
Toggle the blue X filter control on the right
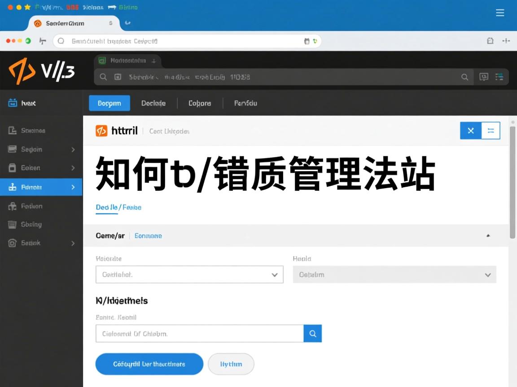pyautogui.click(x=470, y=130)
